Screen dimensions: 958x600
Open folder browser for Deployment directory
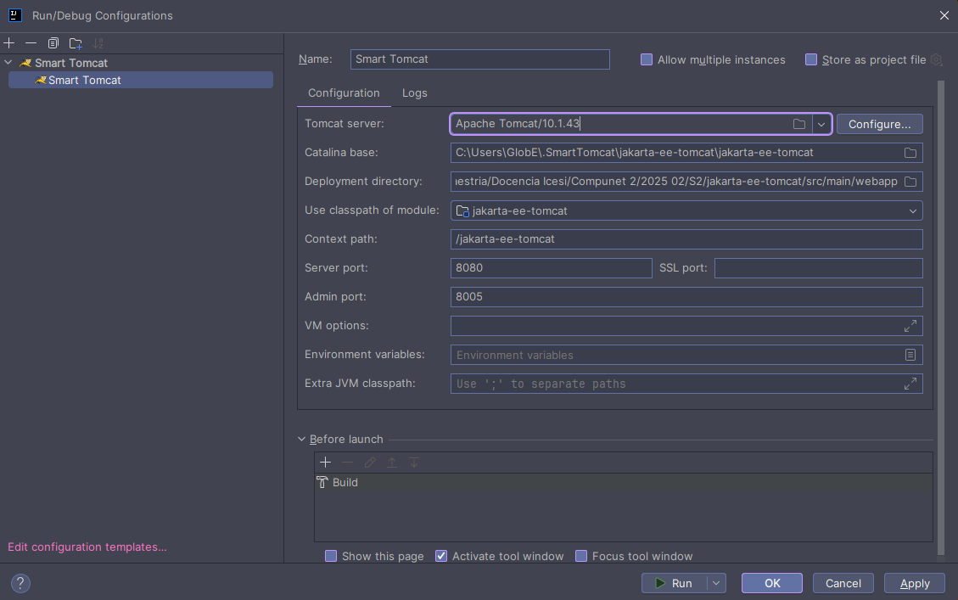910,182
